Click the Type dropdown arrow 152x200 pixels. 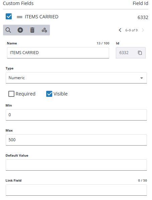[x=142, y=78]
